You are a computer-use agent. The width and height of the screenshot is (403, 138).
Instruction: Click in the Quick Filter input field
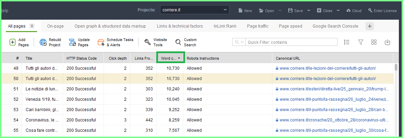(291, 42)
